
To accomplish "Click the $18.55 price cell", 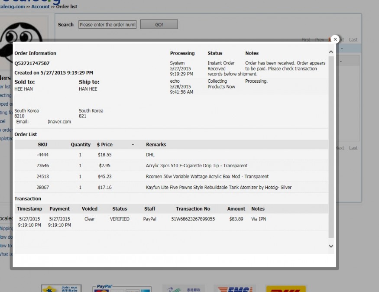I will tap(105, 155).
